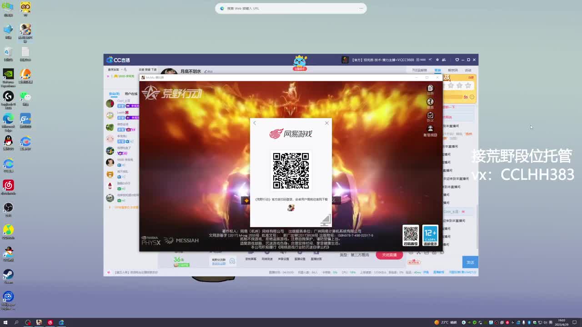This screenshot has width=582, height=327.
Task: Close the NetEase QR login dialog
Action: coord(326,123)
